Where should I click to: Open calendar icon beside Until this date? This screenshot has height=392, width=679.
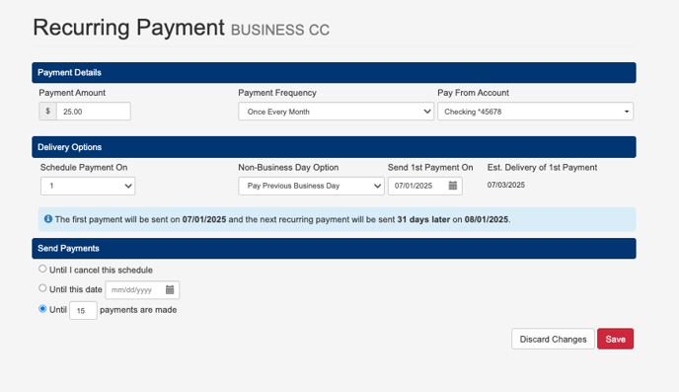pos(170,289)
